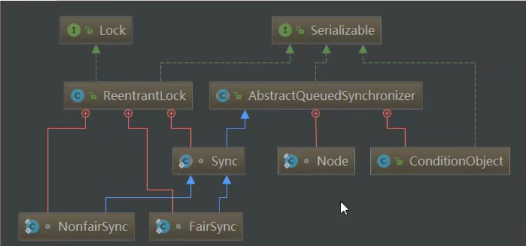526x246 pixels.
Task: Click the class icon on NonfairSync
Action: click(x=32, y=227)
